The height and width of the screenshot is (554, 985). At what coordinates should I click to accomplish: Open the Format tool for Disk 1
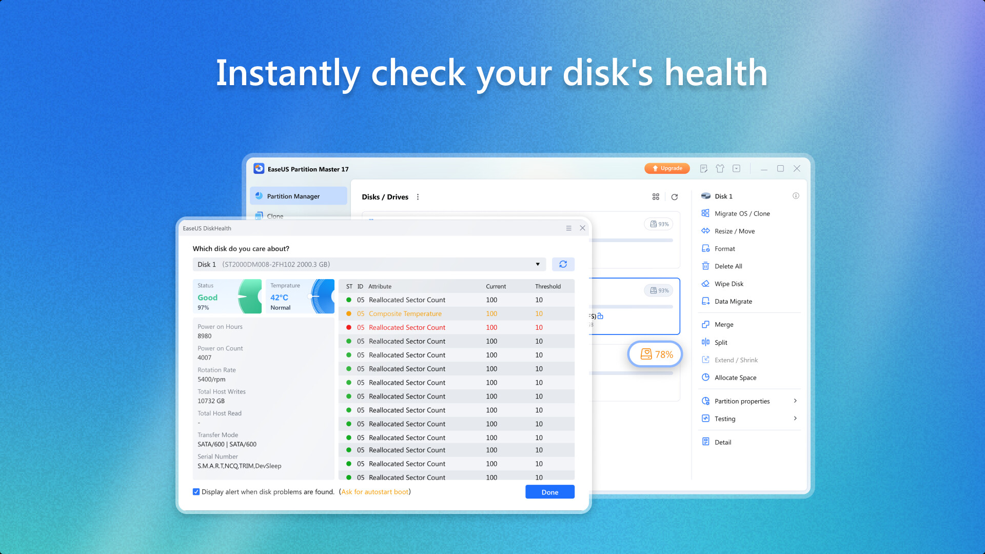pyautogui.click(x=725, y=248)
